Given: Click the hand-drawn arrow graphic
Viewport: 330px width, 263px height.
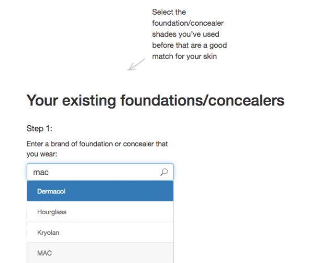Looking at the screenshot, I should (136, 64).
